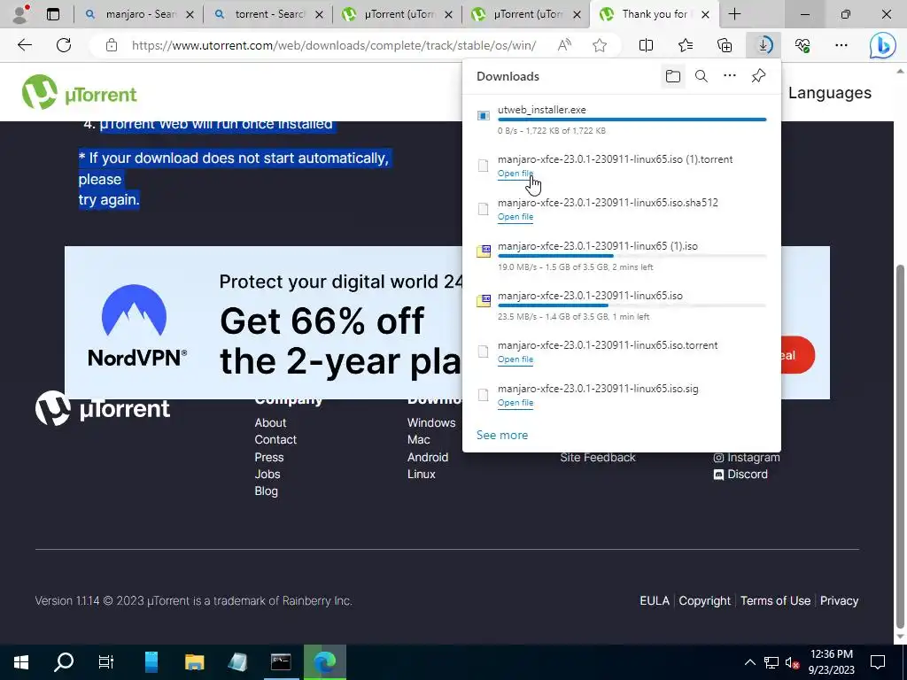Open Blog footer link
Screen dimensions: 907x680
(x=266, y=491)
